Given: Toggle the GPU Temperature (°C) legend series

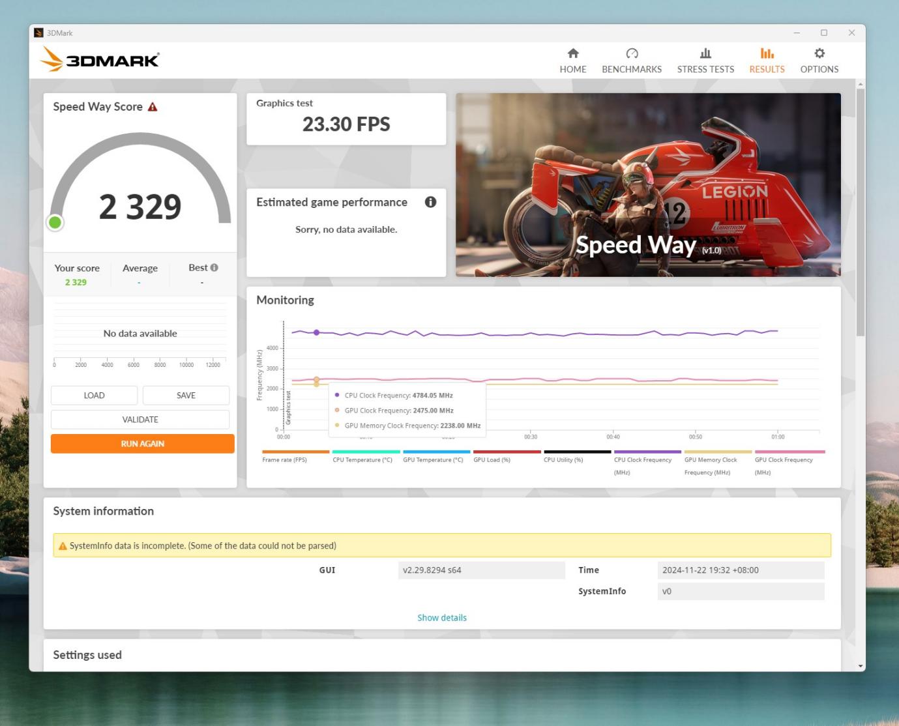Looking at the screenshot, I should pos(436,456).
